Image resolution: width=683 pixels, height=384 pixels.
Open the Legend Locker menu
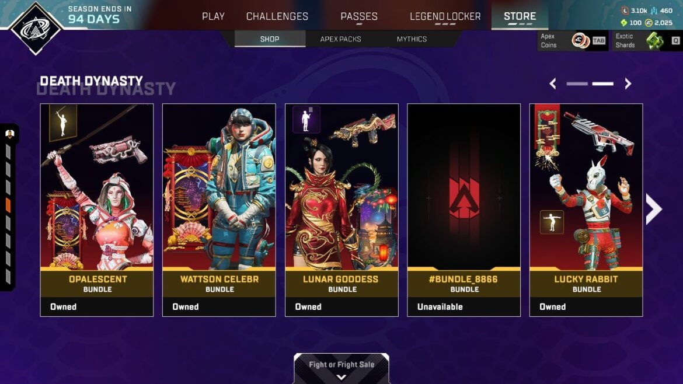tap(445, 16)
